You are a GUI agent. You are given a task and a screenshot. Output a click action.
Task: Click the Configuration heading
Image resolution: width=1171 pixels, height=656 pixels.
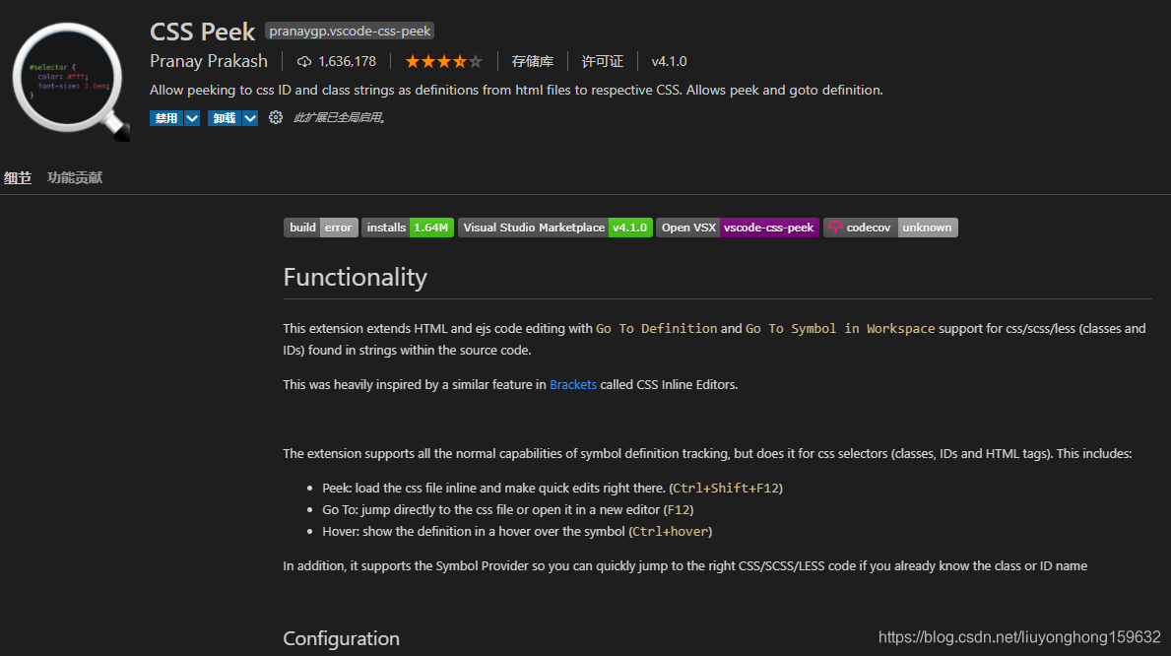pos(342,639)
